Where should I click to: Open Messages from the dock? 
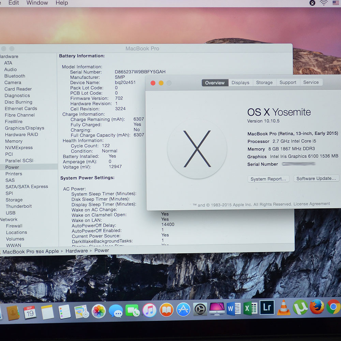(x=116, y=311)
